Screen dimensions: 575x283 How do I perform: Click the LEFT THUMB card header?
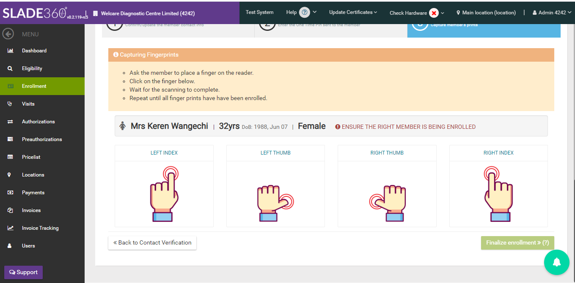[275, 153]
